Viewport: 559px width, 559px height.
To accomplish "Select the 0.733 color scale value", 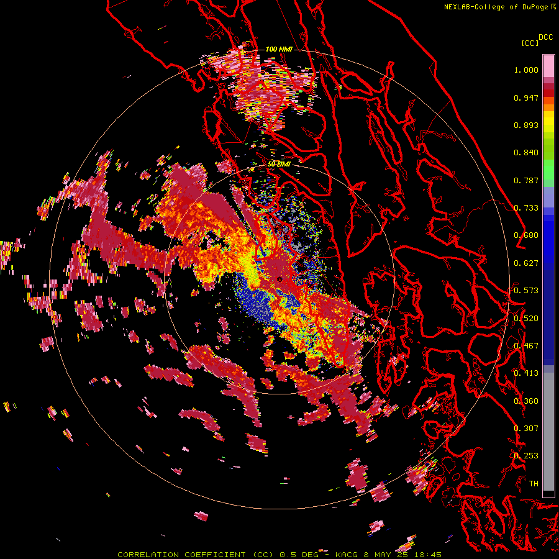I will click(526, 208).
